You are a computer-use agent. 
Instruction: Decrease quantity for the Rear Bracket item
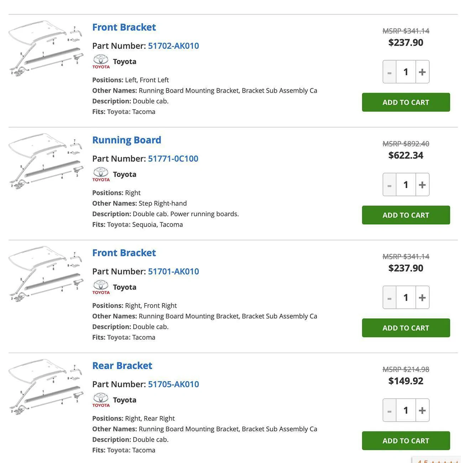tap(389, 411)
